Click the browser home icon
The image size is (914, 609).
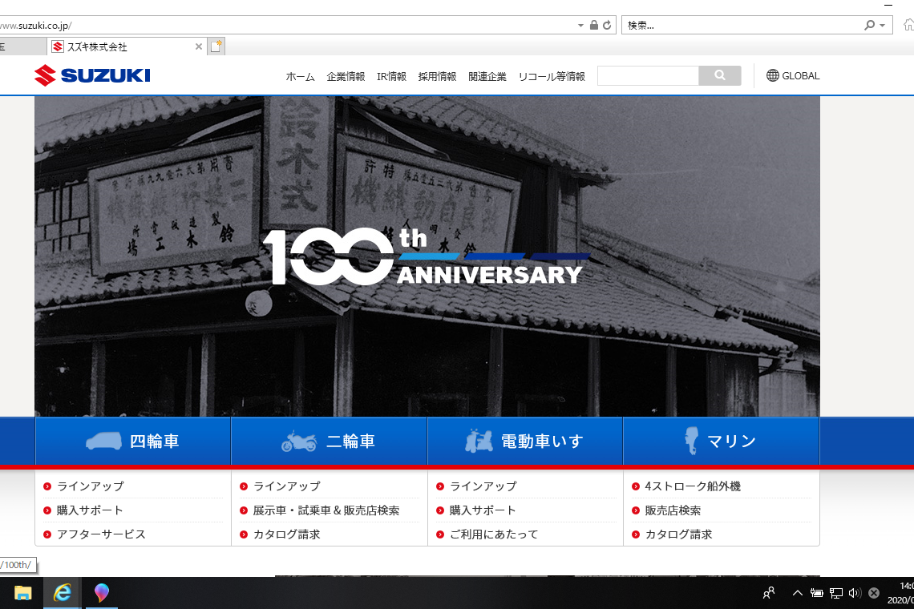click(x=908, y=25)
